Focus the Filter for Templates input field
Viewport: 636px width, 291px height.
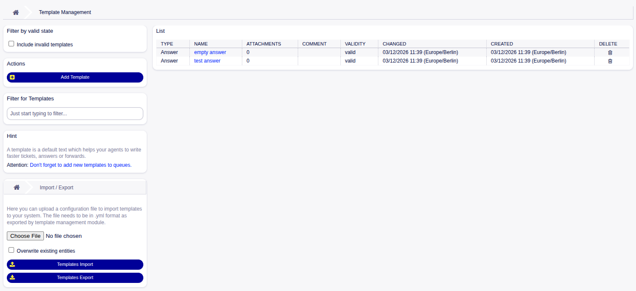75,114
